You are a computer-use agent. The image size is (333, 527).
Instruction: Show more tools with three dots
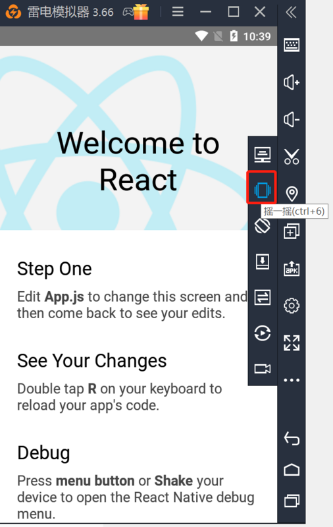click(x=292, y=380)
